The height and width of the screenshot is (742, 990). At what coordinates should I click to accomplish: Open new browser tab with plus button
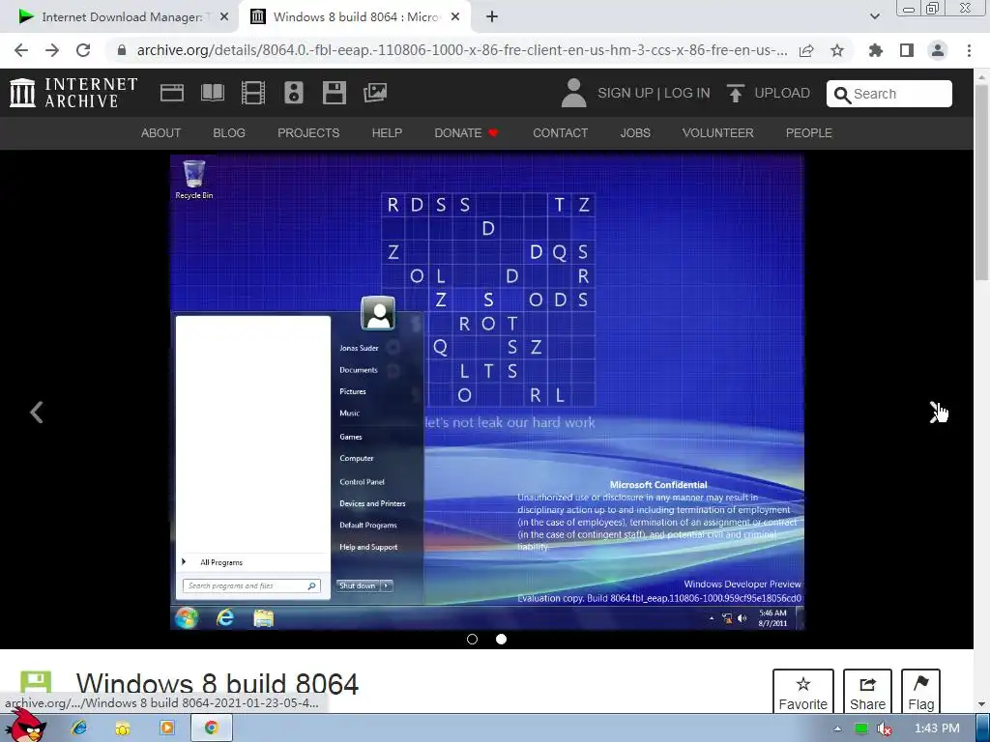(492, 16)
